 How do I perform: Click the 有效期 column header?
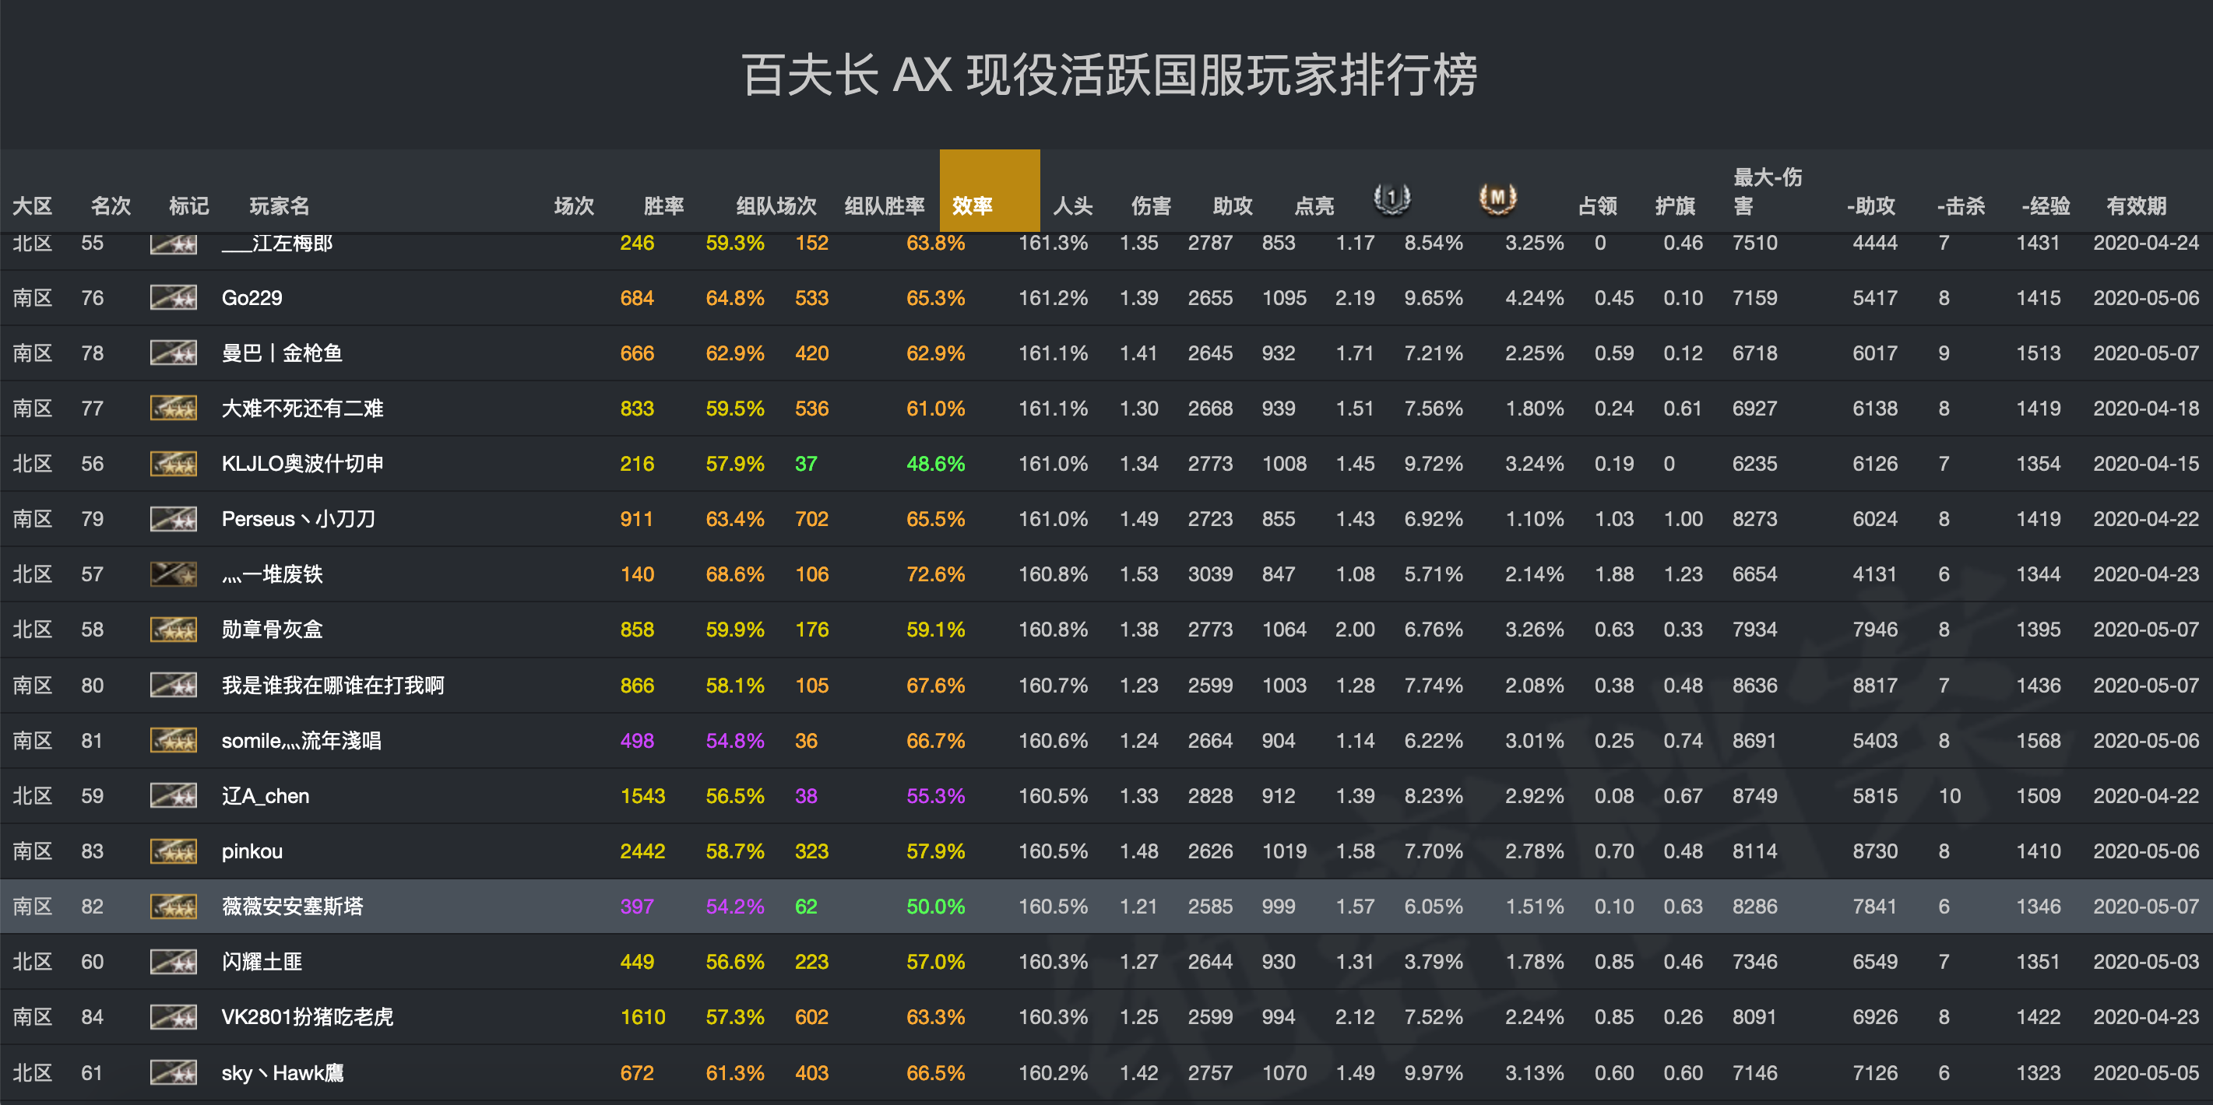(2137, 205)
